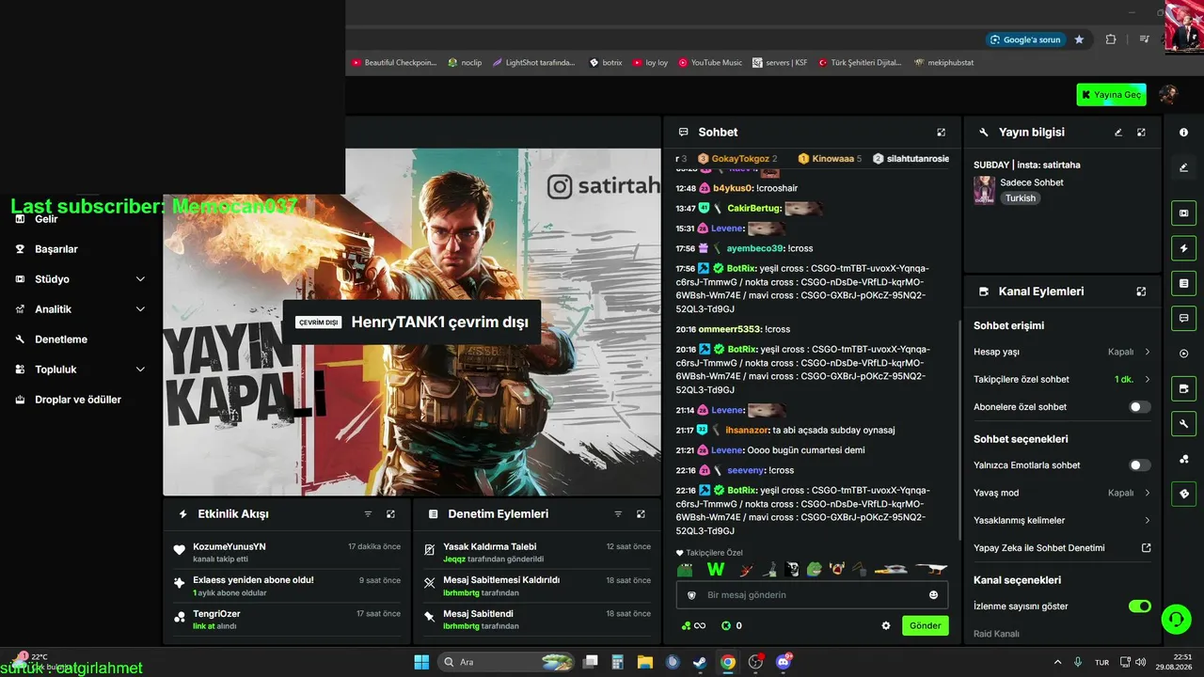This screenshot has height=677, width=1204.
Task: Pop out the Yayın bilgisi panel
Action: 1141,133
